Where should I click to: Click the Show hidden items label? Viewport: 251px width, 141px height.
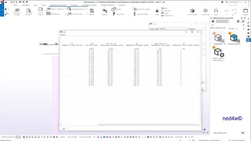[220, 133]
